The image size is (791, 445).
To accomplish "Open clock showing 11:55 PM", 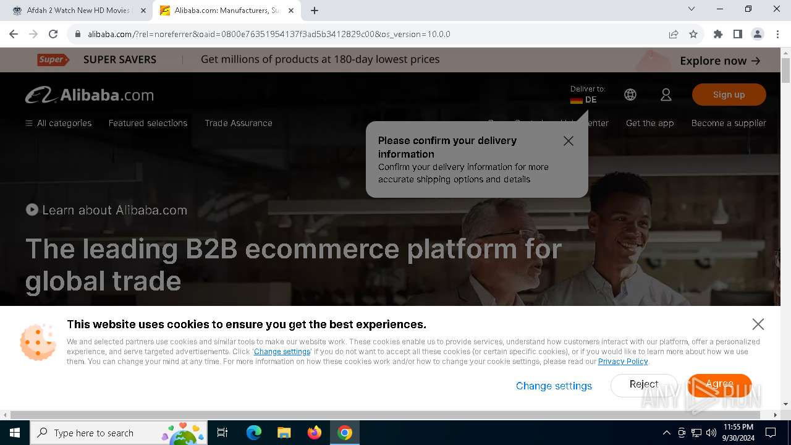I will coord(738,433).
